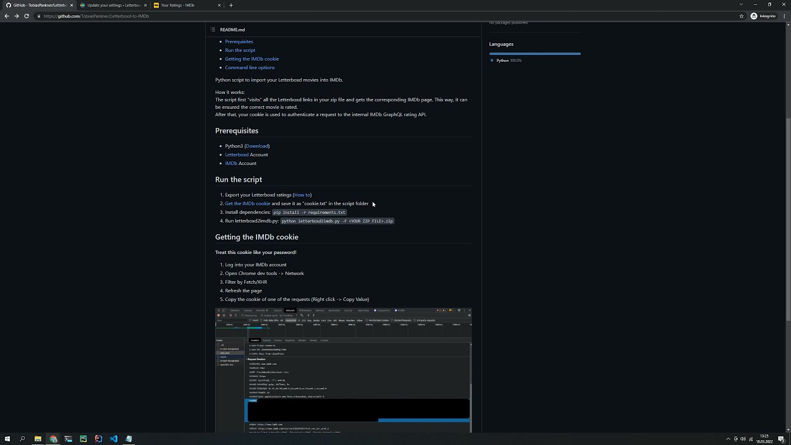Expand the tab search dropdown arrow
The image size is (791, 445).
point(741,5)
